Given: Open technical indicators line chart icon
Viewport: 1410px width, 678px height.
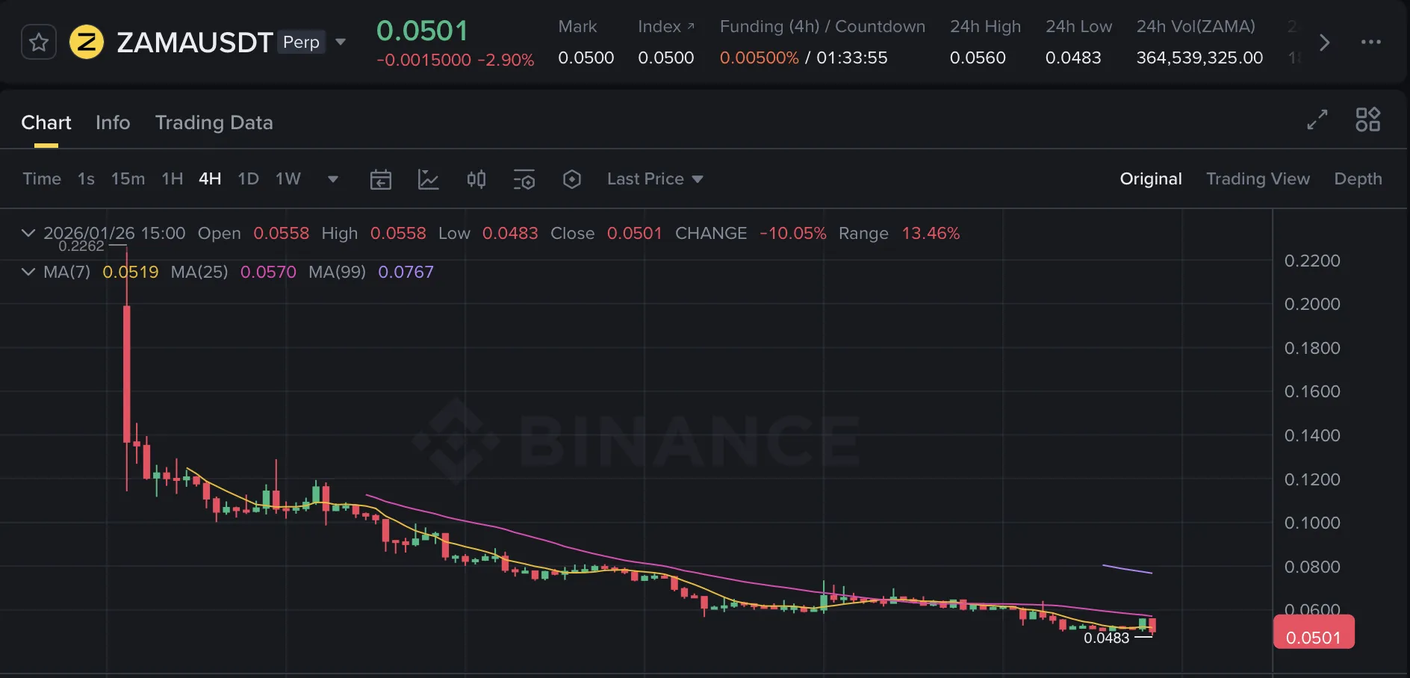Looking at the screenshot, I should [428, 179].
